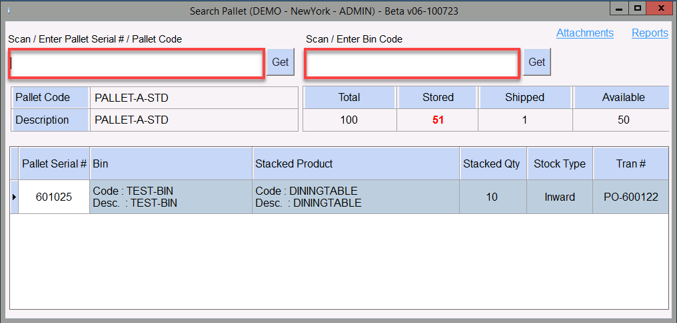Click the Stock Type column header
Screen dimensions: 677x323
[559, 163]
